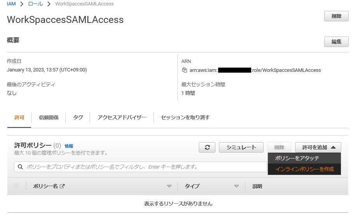The image size is (356, 216).
Task: Click the 1 時間 max session value
Action: (x=188, y=93)
